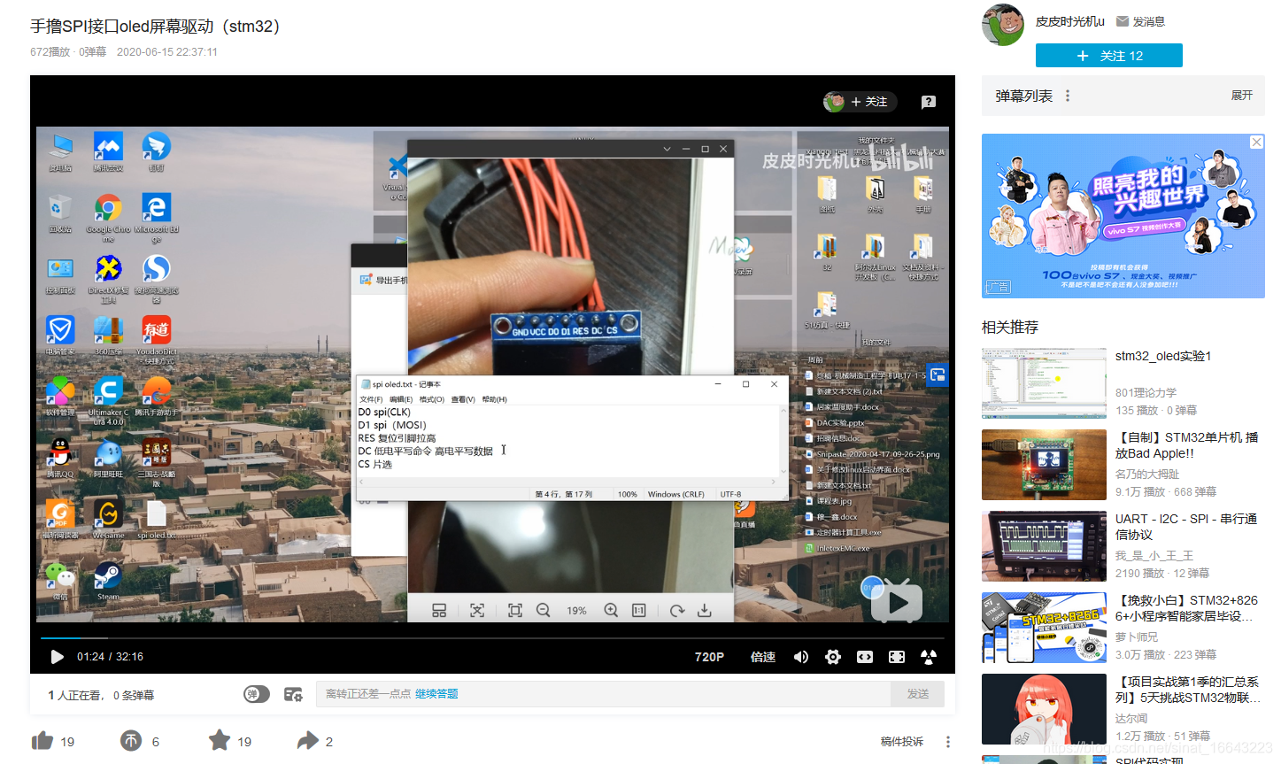Focus the danmaku text input field
Viewport: 1281px width, 764px height.
[x=603, y=694]
